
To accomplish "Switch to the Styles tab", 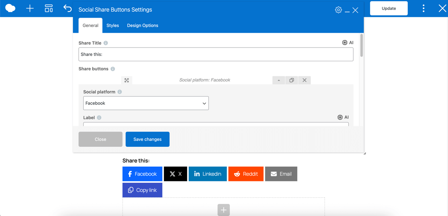I will coord(113,25).
